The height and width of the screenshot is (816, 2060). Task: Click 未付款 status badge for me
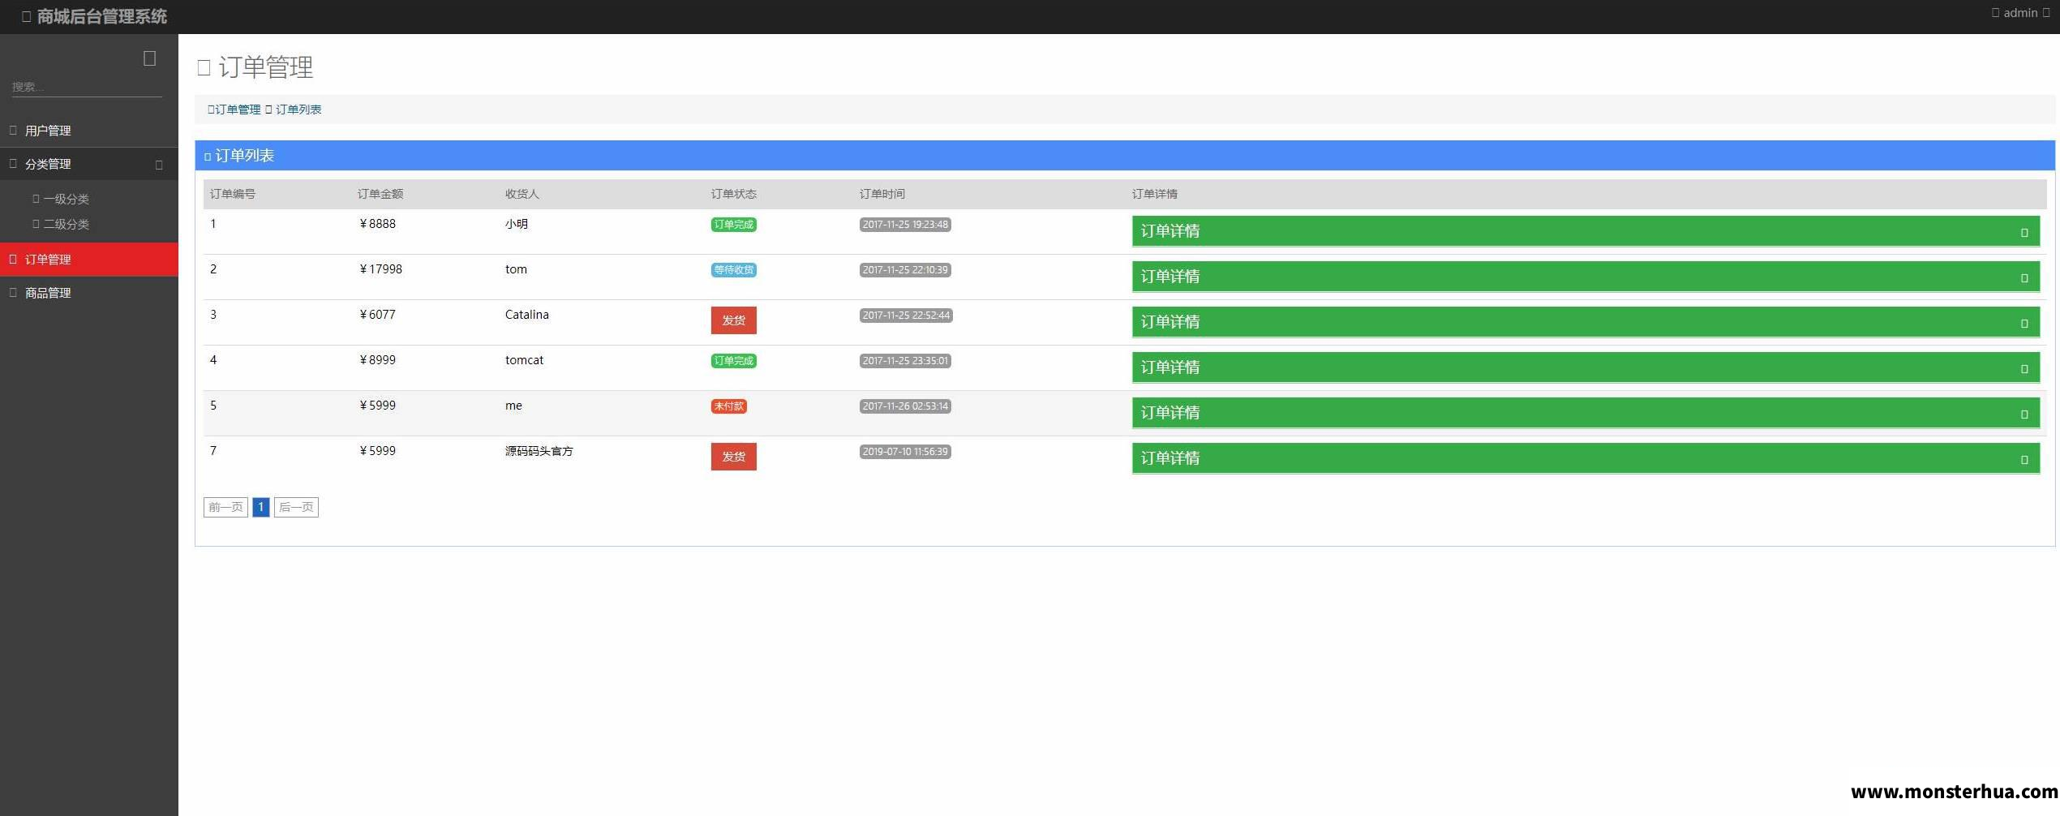(728, 406)
